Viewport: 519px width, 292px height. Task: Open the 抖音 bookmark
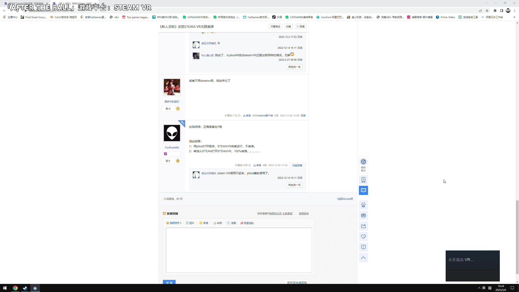pos(277,17)
